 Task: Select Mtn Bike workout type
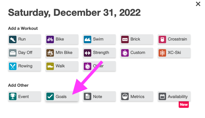point(62,53)
